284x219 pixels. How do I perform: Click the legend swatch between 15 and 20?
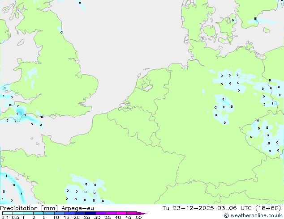pyautogui.click(x=69, y=213)
